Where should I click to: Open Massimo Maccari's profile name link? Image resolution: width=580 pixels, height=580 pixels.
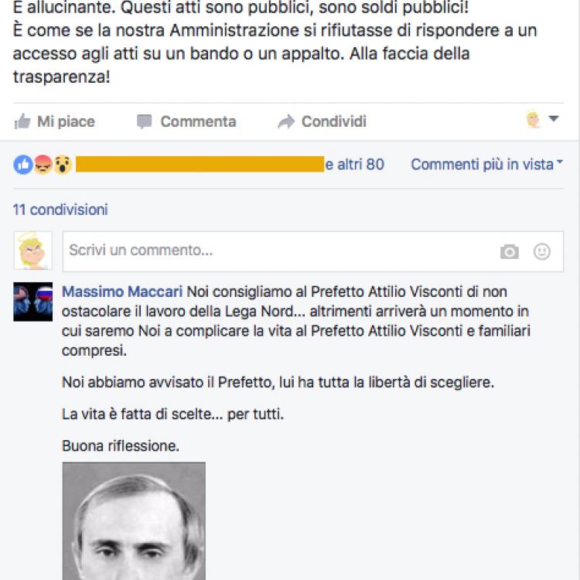pyautogui.click(x=122, y=292)
